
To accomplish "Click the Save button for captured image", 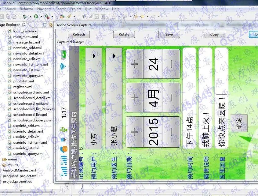I will click(x=169, y=35).
